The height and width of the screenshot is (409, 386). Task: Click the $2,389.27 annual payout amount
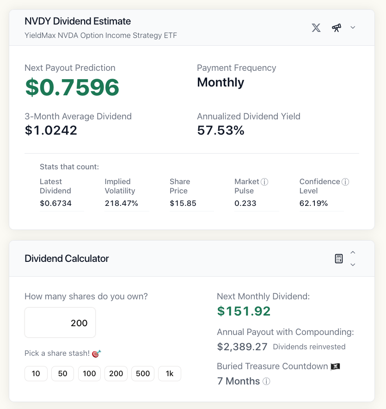click(x=242, y=347)
